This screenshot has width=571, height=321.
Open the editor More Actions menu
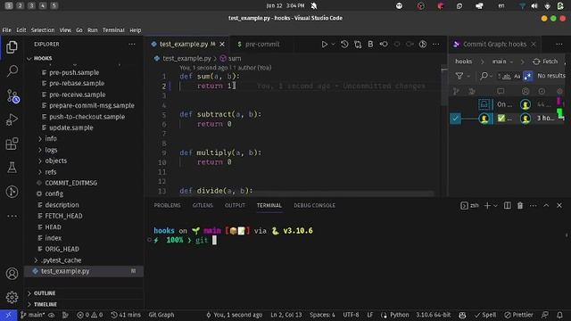tap(436, 44)
